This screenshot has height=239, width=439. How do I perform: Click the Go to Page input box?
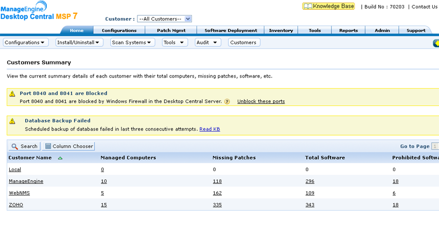[435, 146]
